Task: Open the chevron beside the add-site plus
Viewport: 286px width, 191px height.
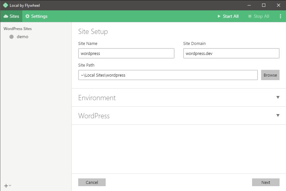Action: click(10, 186)
